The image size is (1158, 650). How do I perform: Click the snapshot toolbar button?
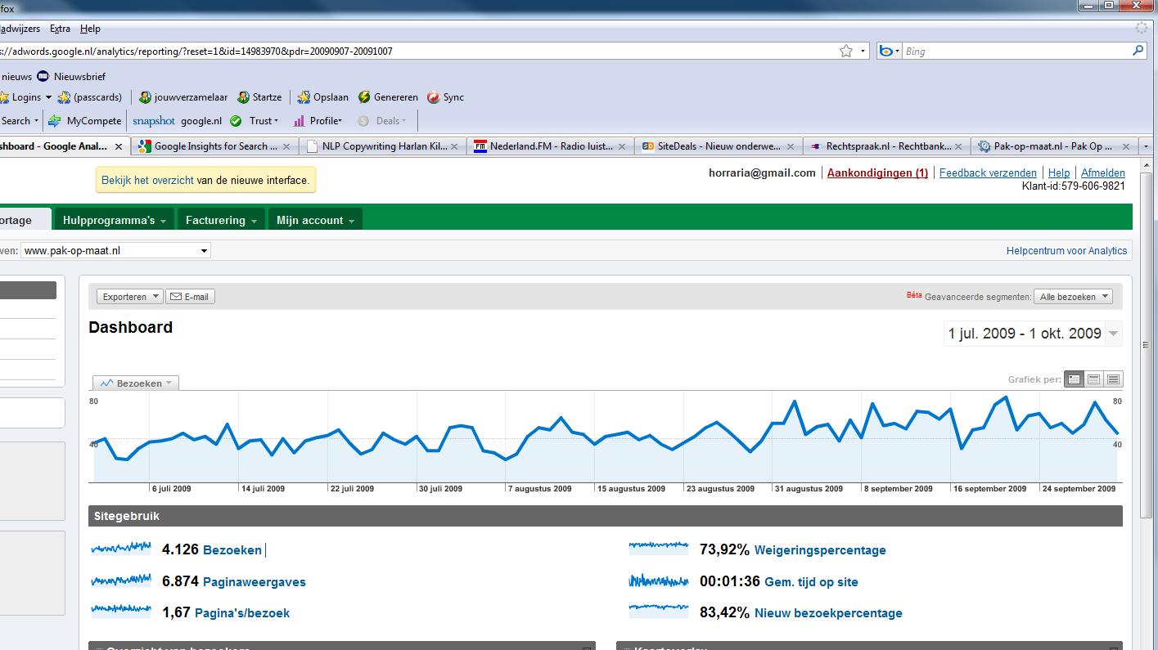[154, 120]
